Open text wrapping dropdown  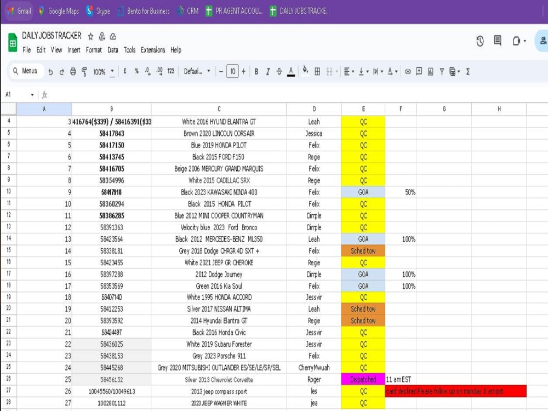pyautogui.click(x=378, y=72)
